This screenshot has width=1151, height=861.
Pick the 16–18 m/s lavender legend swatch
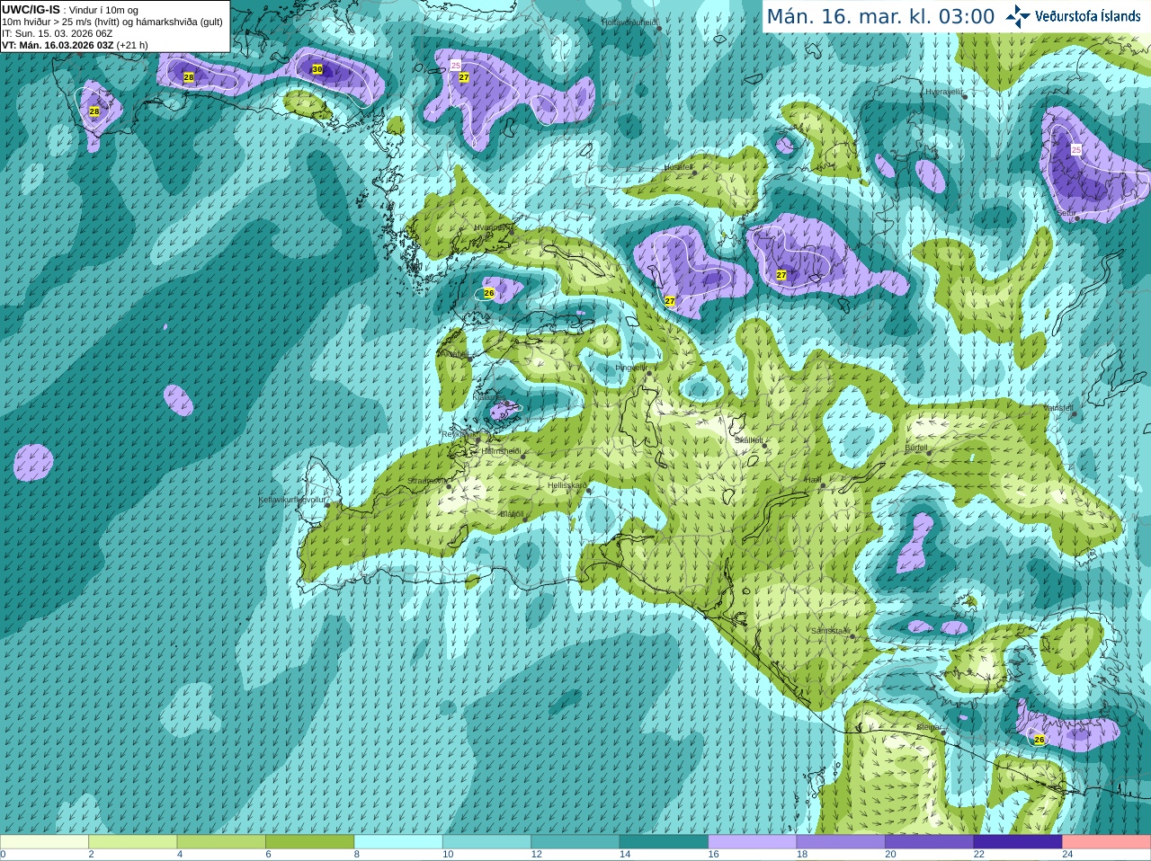pos(753,842)
